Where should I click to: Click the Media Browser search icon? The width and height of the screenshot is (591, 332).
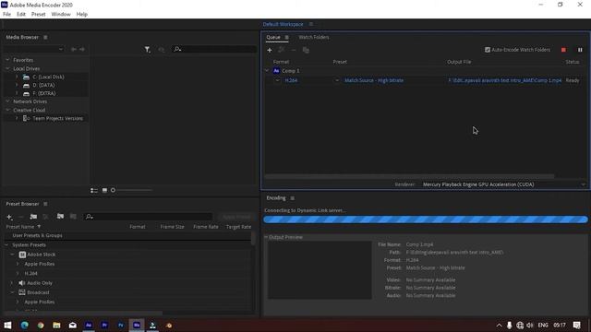[x=177, y=49]
